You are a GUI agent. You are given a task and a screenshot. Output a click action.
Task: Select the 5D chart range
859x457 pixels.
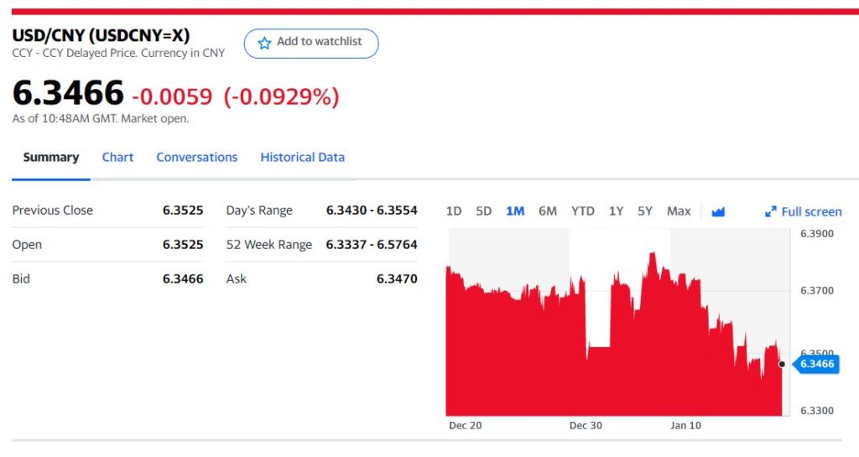[484, 211]
